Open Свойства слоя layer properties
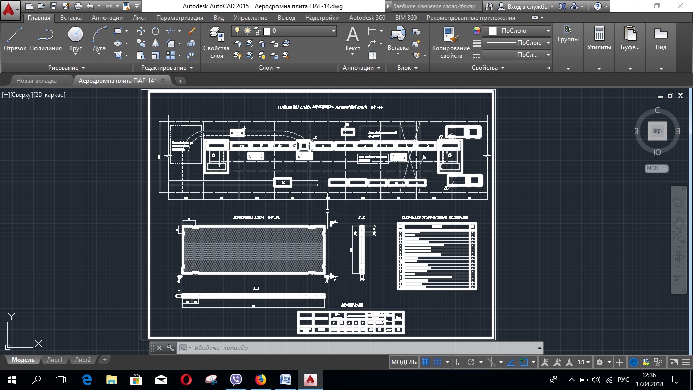This screenshot has height=390, width=693. coord(217,43)
